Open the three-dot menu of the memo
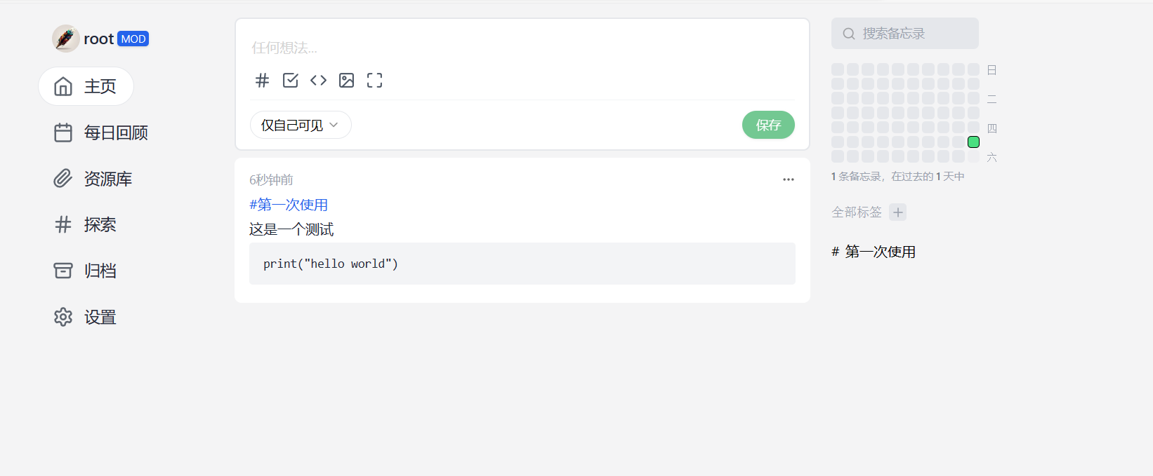The height and width of the screenshot is (476, 1153). click(788, 179)
